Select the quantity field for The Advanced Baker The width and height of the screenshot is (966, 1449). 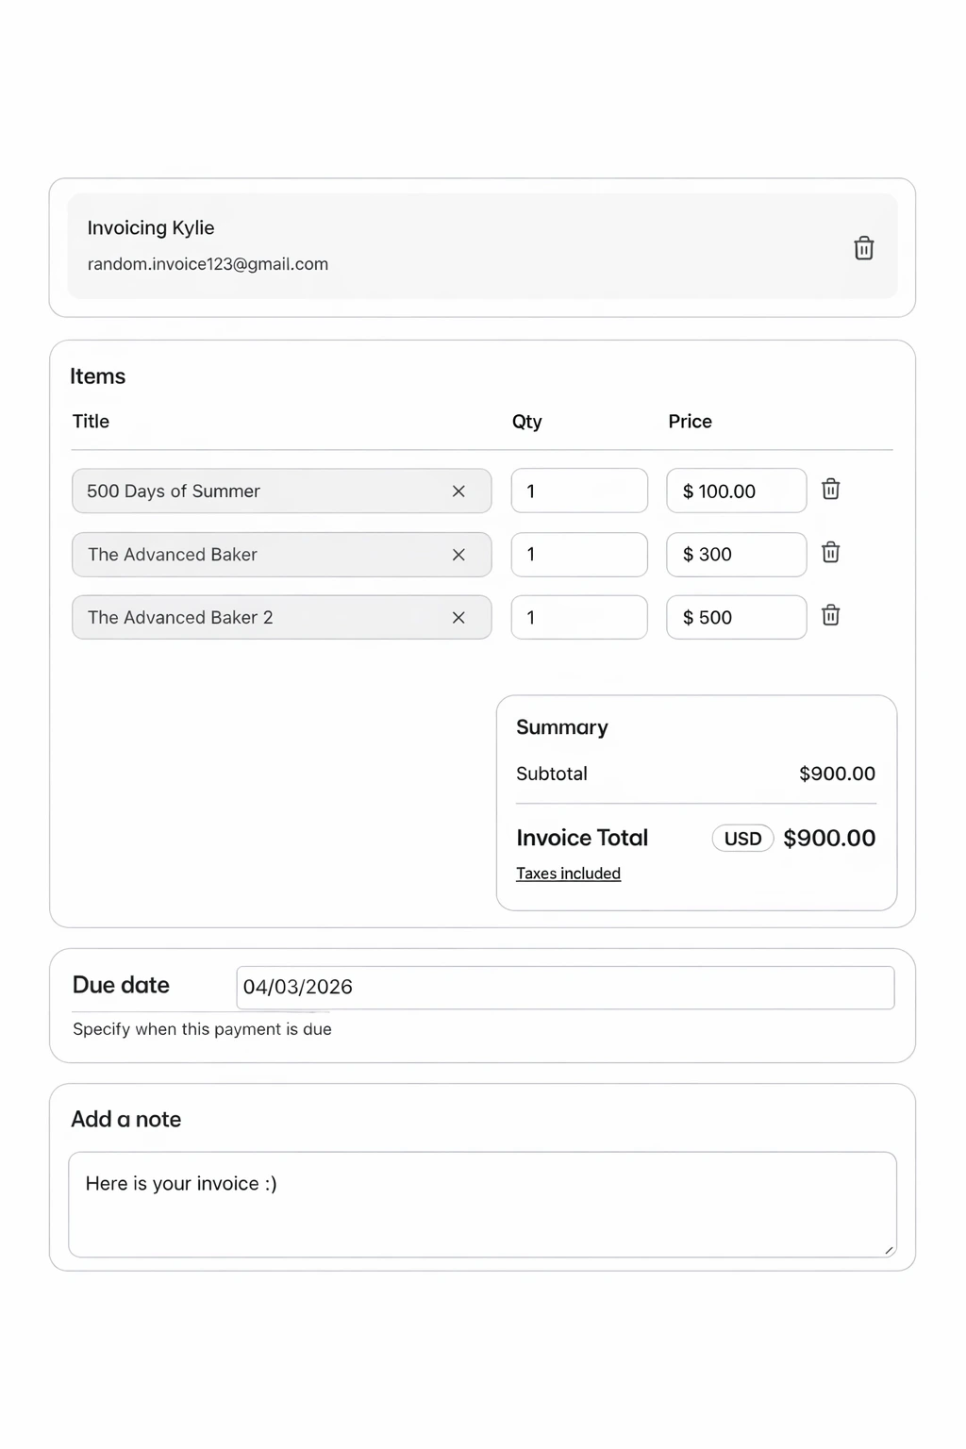coord(578,555)
